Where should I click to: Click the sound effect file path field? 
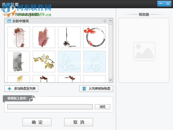coord(50,107)
